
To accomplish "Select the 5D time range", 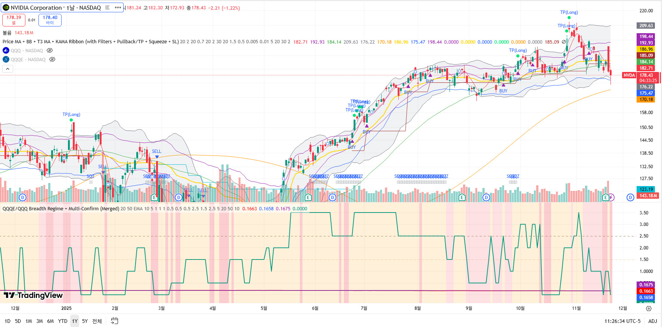I will click(x=18, y=321).
